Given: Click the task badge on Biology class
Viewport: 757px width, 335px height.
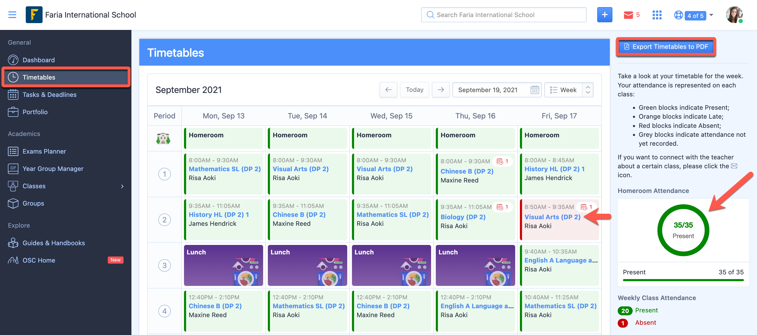Looking at the screenshot, I should tap(502, 207).
